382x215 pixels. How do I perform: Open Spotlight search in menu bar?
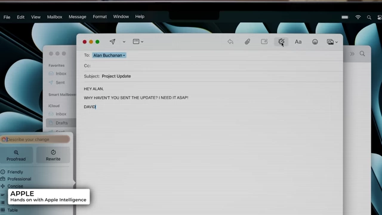point(369,17)
